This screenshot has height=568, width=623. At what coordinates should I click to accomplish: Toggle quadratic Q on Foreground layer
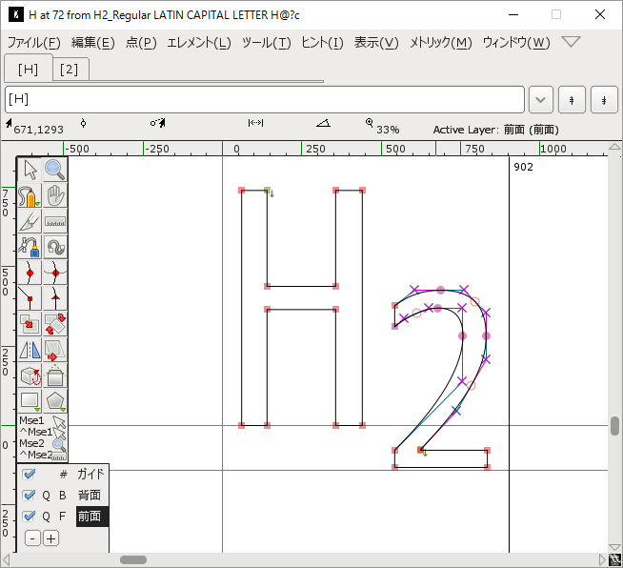pos(46,517)
